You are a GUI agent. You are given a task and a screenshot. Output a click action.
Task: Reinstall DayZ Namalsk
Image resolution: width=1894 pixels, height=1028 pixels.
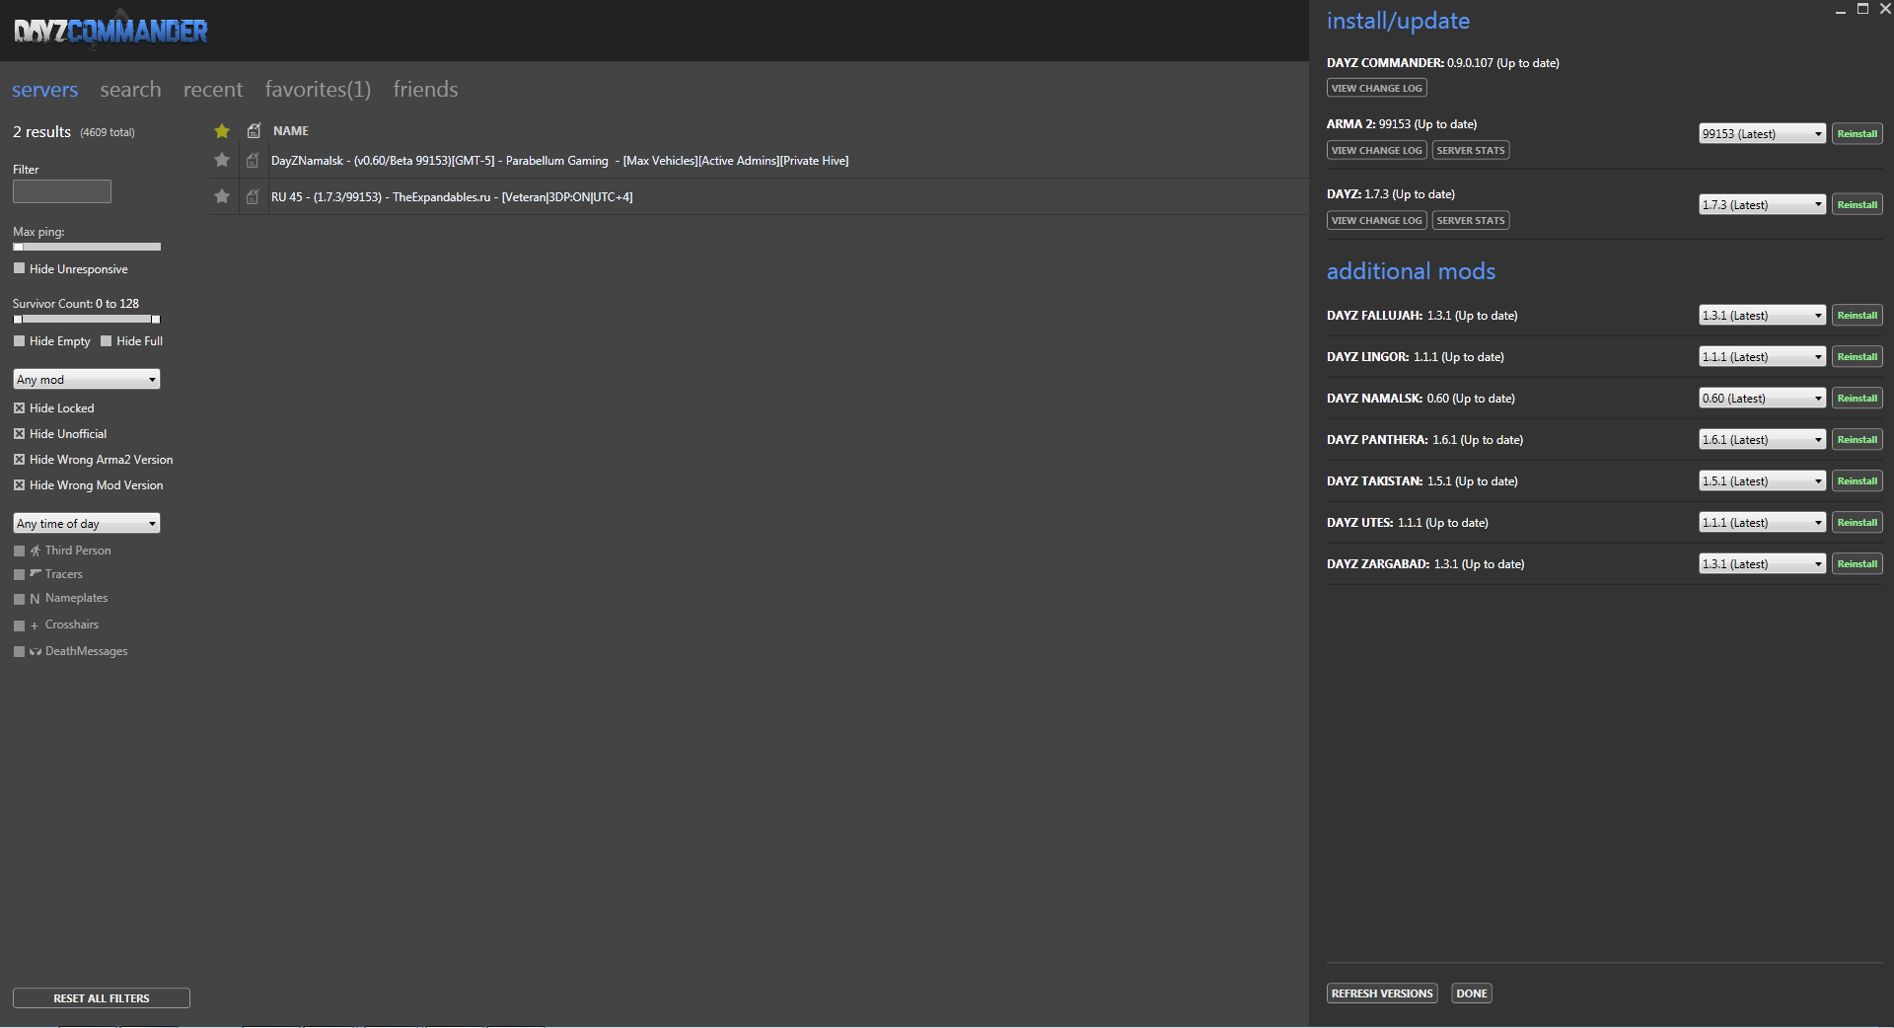click(x=1858, y=398)
